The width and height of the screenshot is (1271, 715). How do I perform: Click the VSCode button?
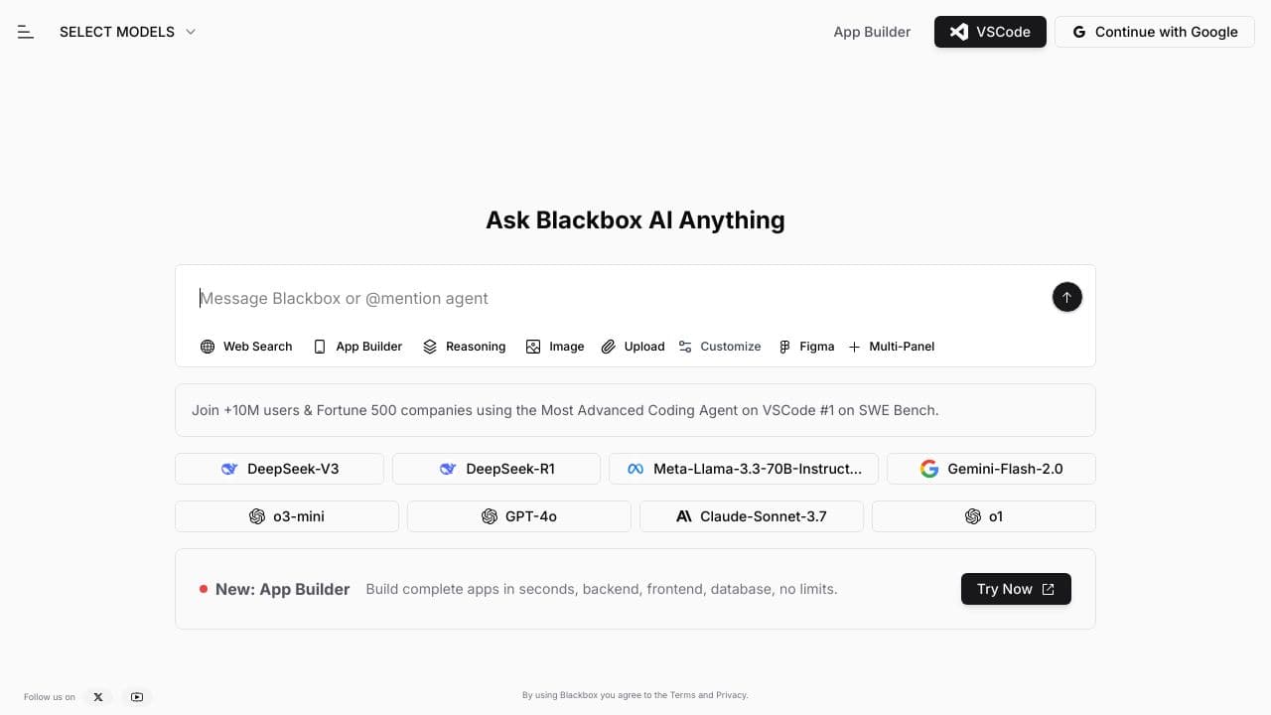(x=990, y=32)
